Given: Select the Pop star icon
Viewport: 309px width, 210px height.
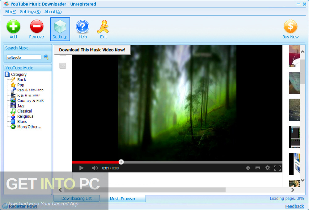Looking at the screenshot, I should [13, 85].
